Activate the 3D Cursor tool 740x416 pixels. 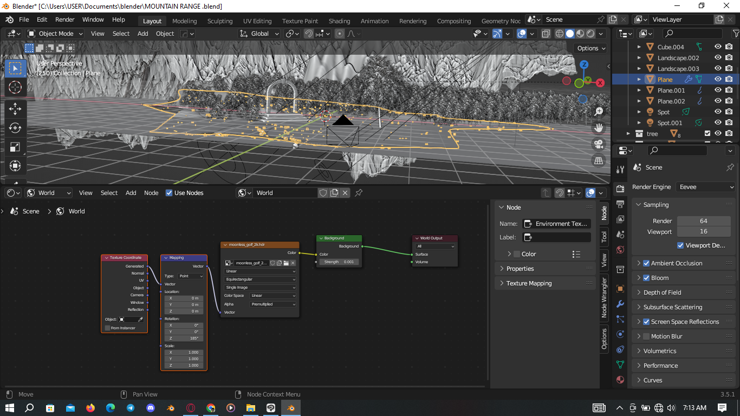point(15,87)
